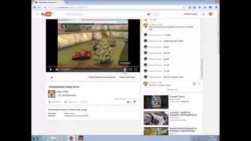Screen dimensions: 251x141
Task: Click the pencil edit icon below video
Action: 52,78
